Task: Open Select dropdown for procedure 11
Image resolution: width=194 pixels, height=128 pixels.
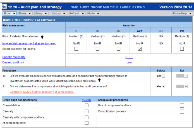Action: [164, 87]
